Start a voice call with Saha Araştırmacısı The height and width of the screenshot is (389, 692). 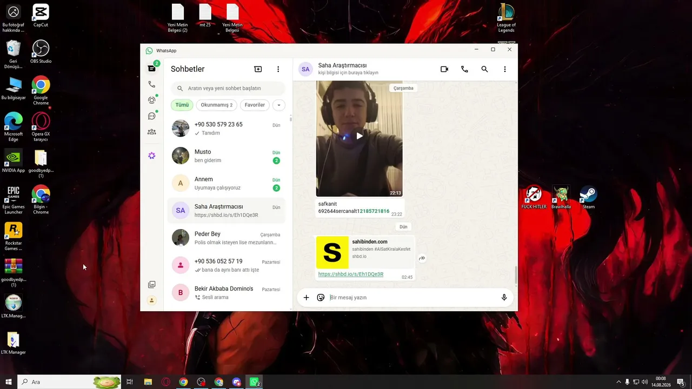coord(464,69)
